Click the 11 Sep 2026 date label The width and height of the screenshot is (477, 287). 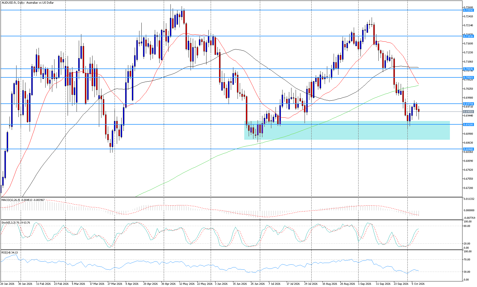pos(383,284)
